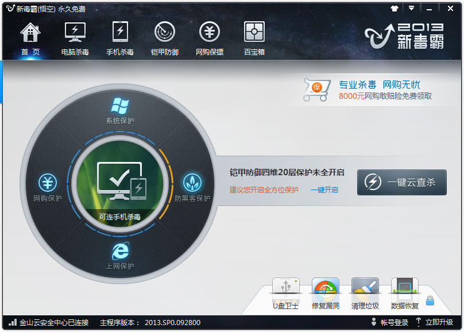Open the 修复漏洞 vulnerability repair tool
This screenshot has width=464, height=332.
(x=325, y=292)
